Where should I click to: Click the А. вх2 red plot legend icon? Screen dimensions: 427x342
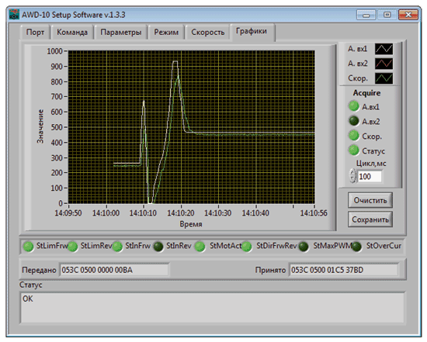(x=384, y=64)
